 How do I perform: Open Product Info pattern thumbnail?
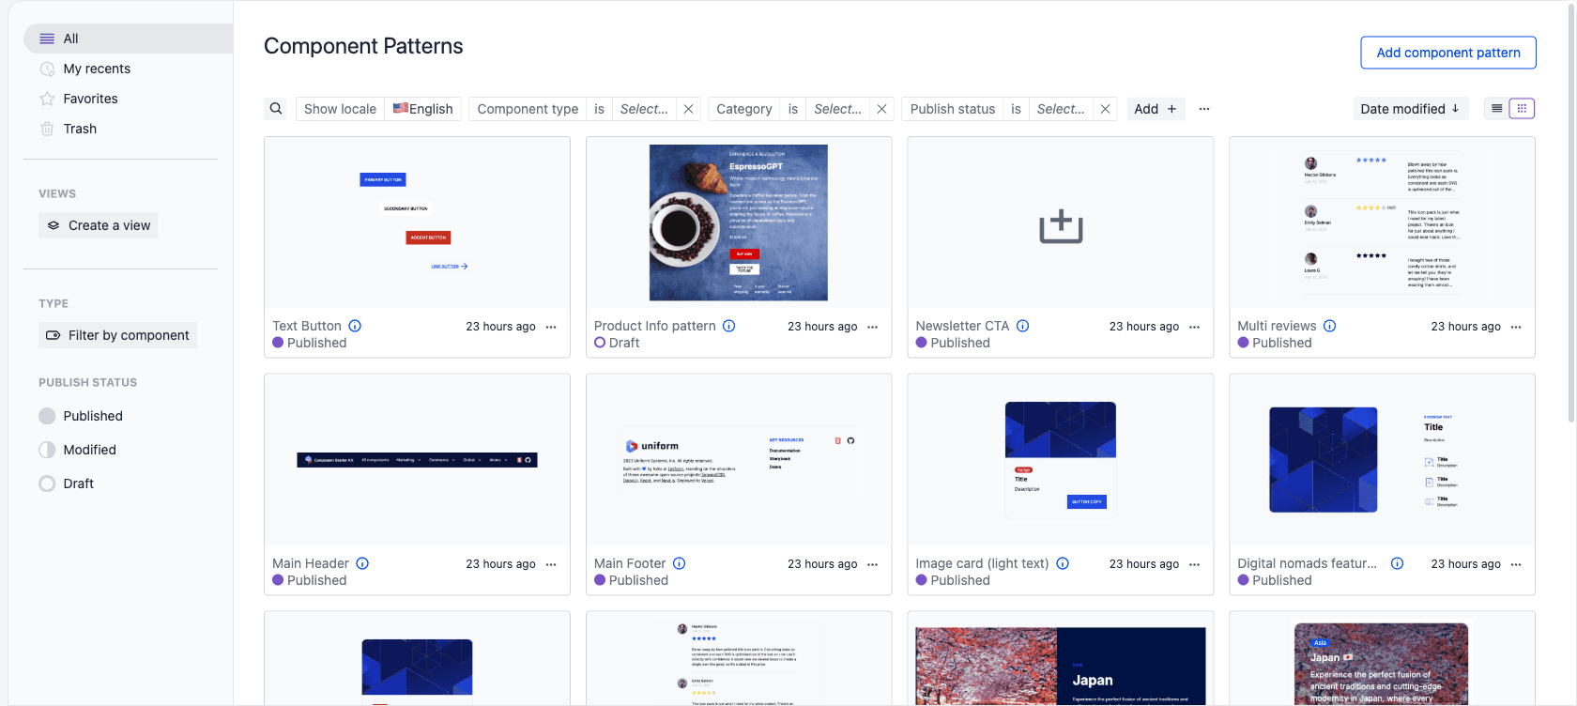click(739, 223)
